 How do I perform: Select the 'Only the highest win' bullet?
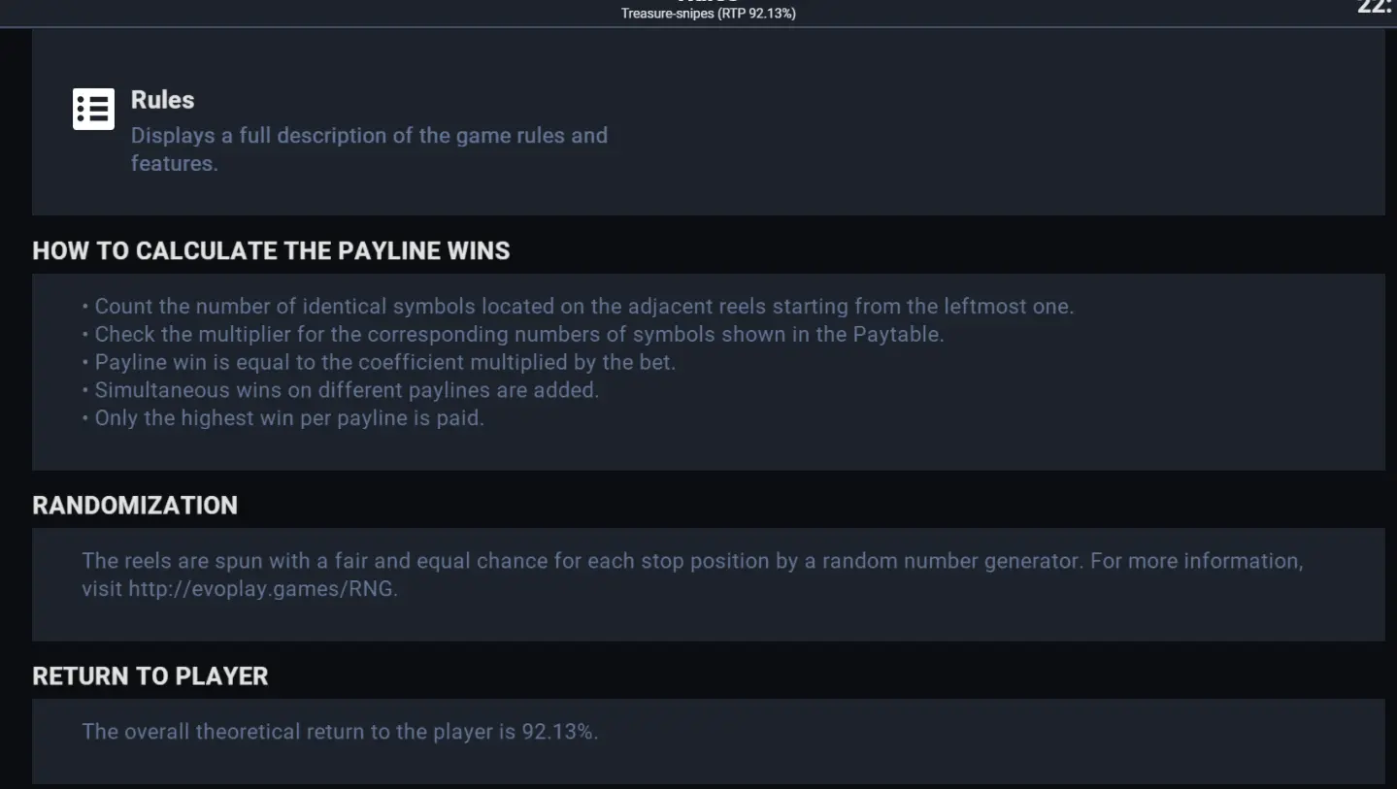[283, 418]
